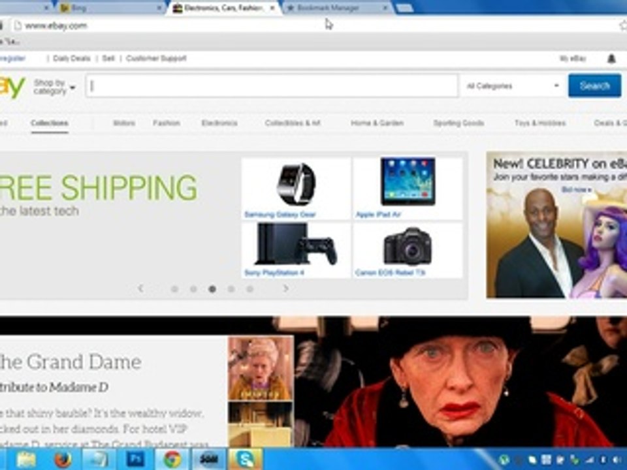Screen dimensions: 627x470
Task: Open the All Categories dropdown
Action: (x=513, y=86)
